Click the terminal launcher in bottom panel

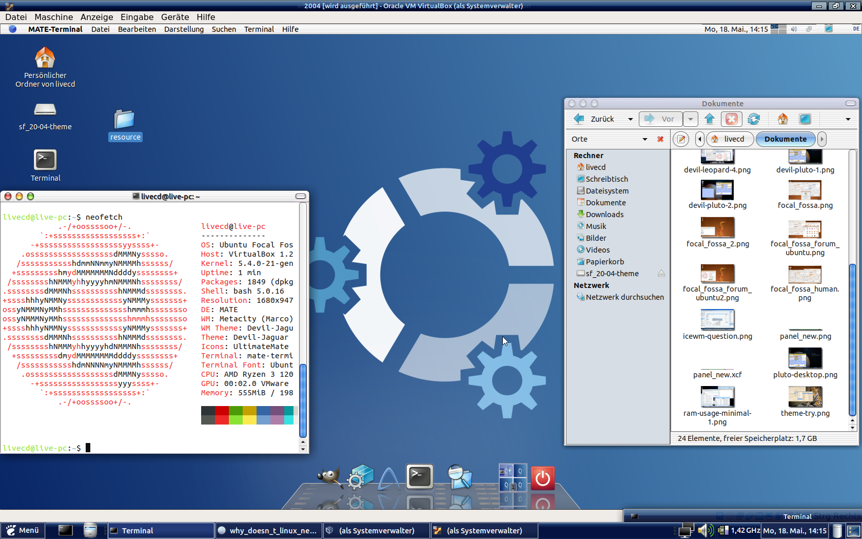pyautogui.click(x=65, y=530)
